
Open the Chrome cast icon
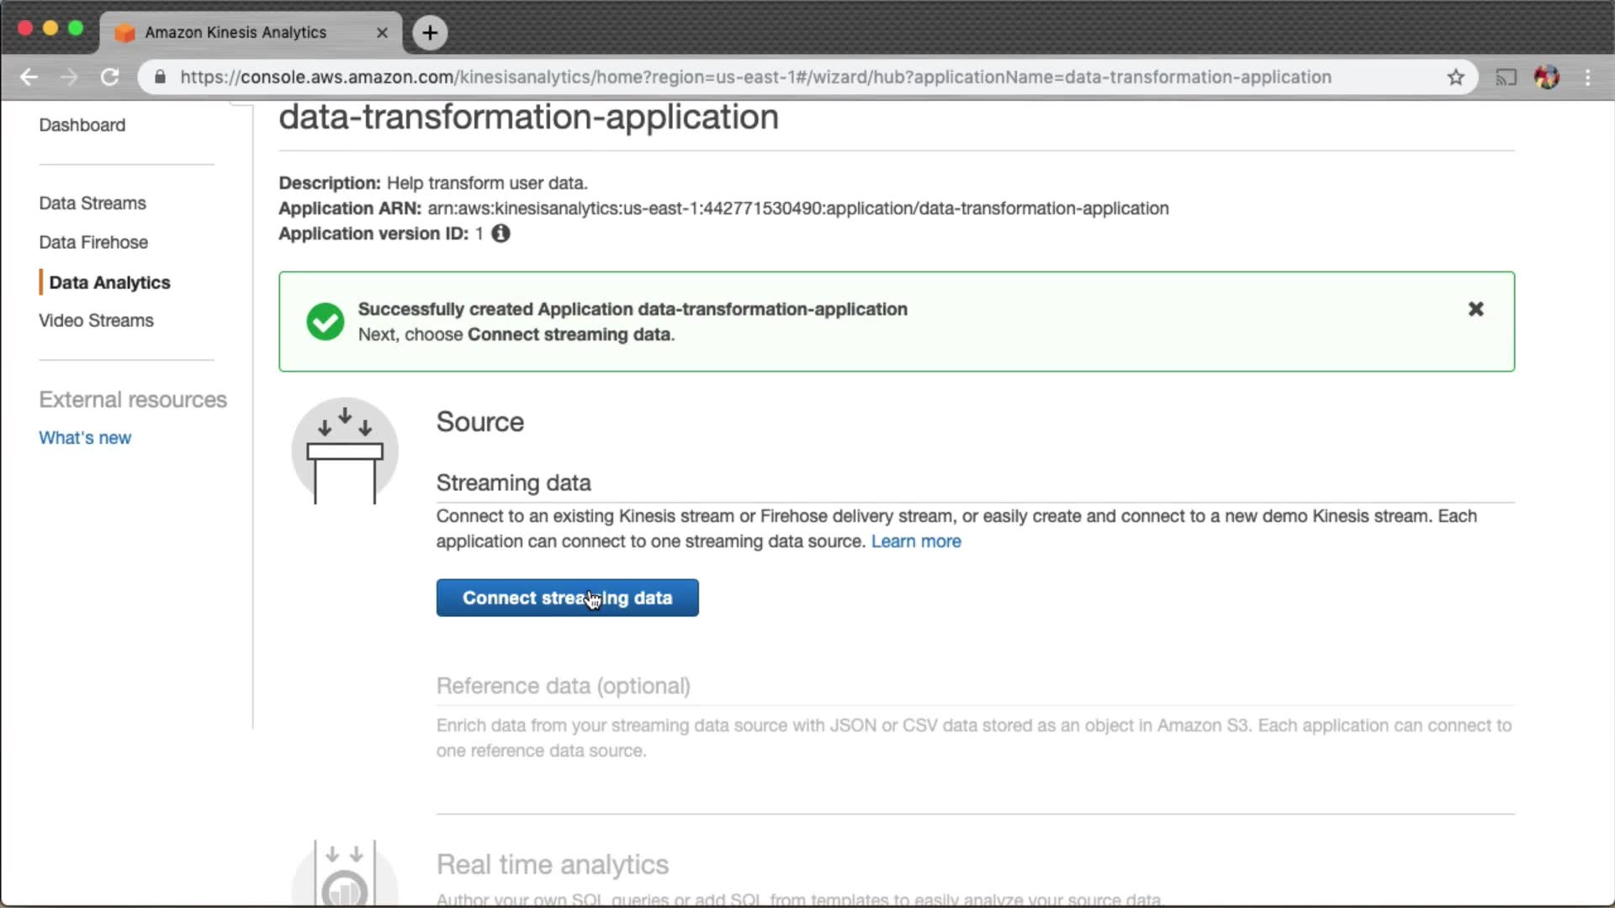1506,77
